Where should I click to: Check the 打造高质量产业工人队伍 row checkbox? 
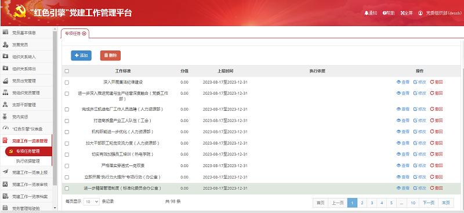tap(67, 121)
